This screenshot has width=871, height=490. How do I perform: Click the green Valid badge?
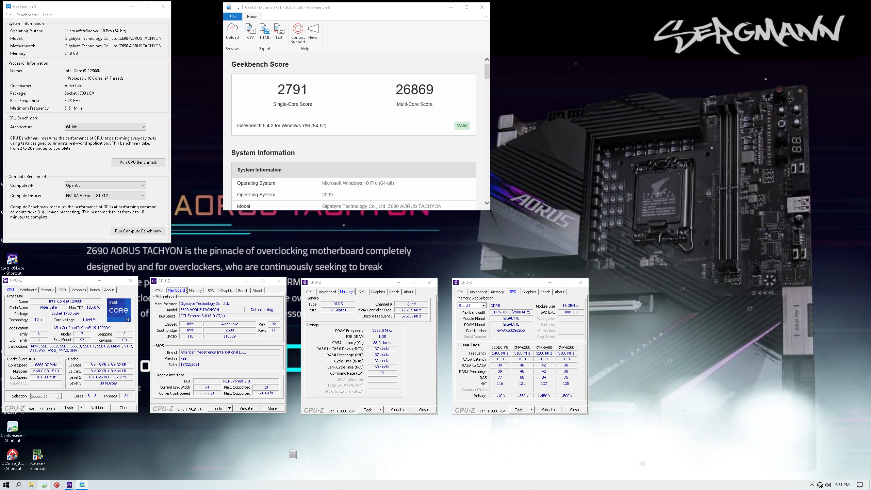(462, 126)
